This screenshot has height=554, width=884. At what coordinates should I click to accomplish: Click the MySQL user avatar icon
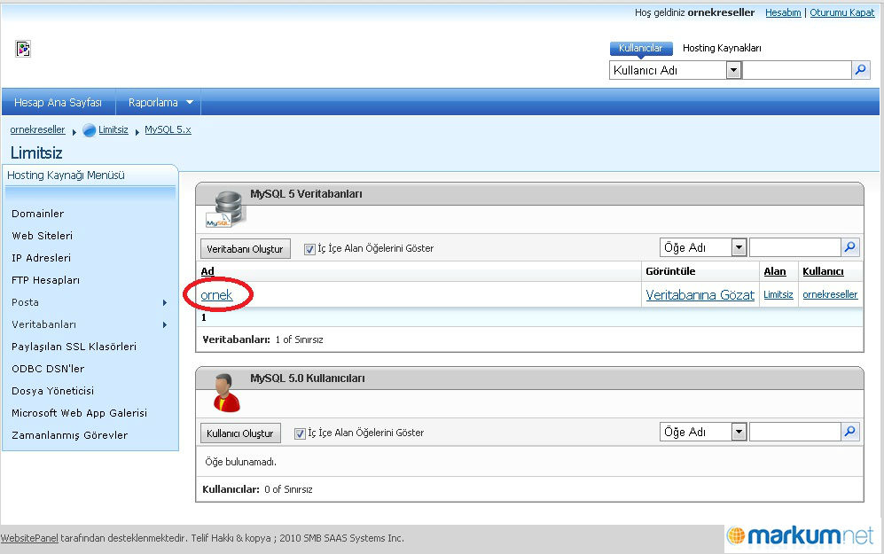coord(226,393)
